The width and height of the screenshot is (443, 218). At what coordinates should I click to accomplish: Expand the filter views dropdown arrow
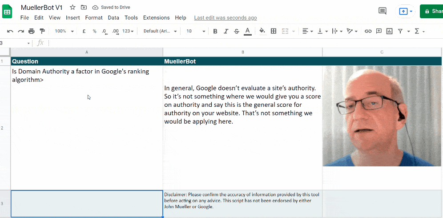(x=409, y=32)
